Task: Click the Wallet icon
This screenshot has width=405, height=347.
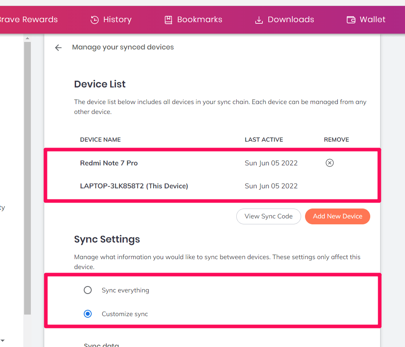Action: pyautogui.click(x=351, y=20)
